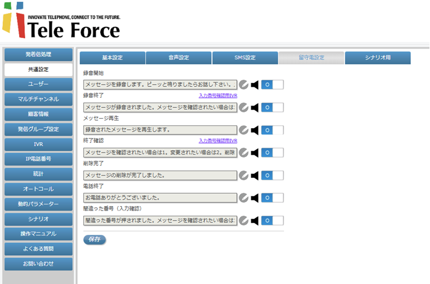This screenshot has height=284, width=430.
Task: Click the 間違った番号 message text field
Action: [x=160, y=220]
